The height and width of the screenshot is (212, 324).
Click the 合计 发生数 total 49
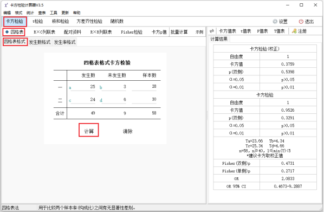[x=93, y=113]
